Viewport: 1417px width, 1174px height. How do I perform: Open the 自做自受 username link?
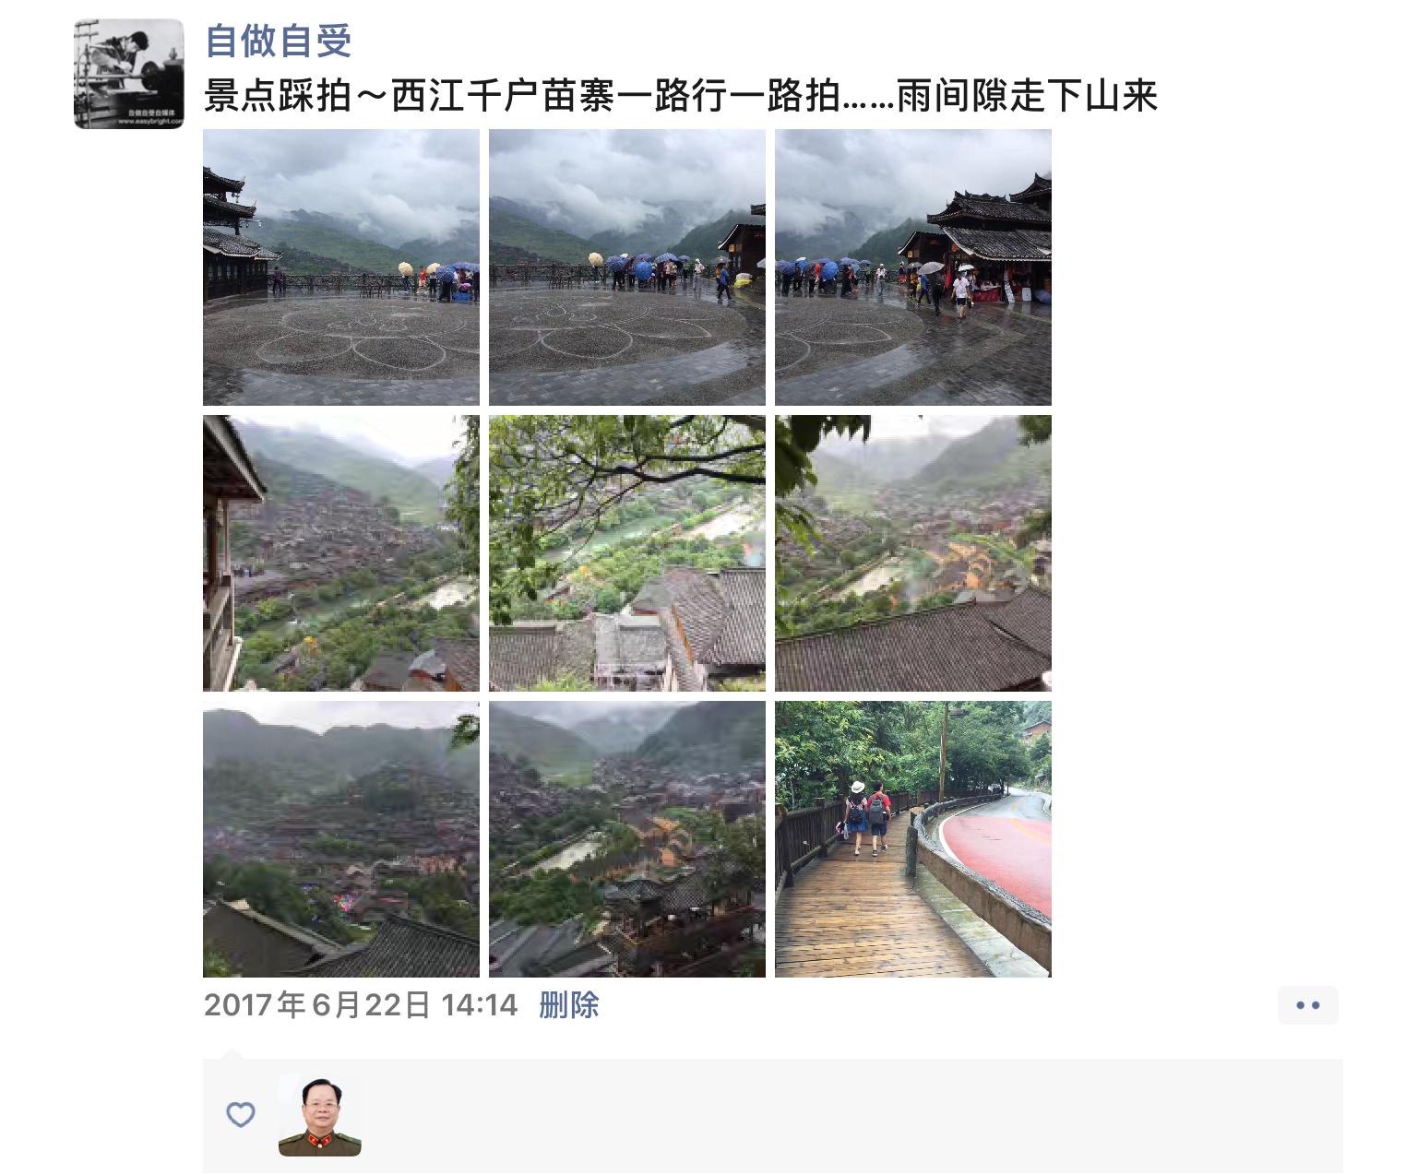[278, 41]
